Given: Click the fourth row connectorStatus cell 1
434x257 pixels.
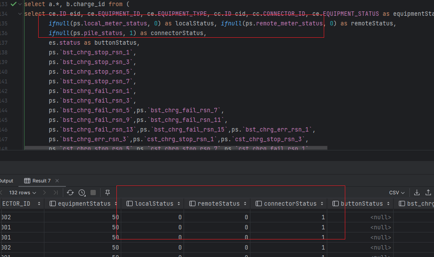Looking at the screenshot, I should click(289, 247).
